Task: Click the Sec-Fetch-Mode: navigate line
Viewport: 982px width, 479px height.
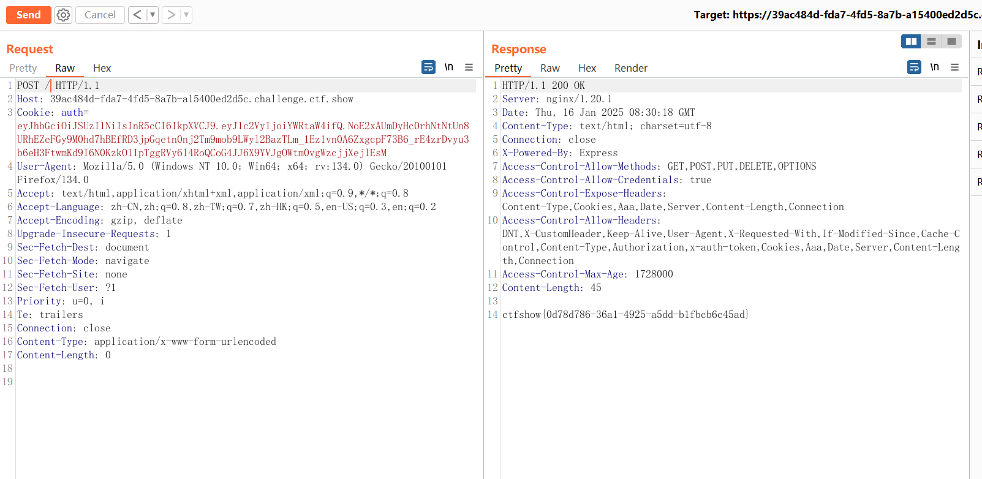Action: [83, 260]
